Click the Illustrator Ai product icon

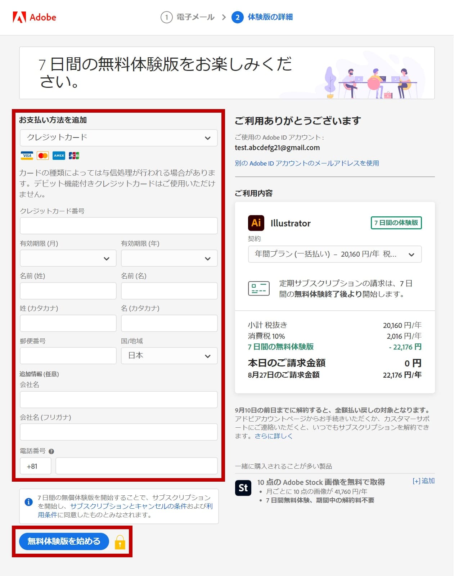256,223
